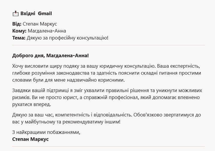The height and width of the screenshot is (151, 215).
Task: Click the Тема: field label
Action: (19, 38)
